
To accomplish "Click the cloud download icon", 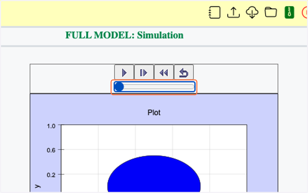I will click(252, 12).
